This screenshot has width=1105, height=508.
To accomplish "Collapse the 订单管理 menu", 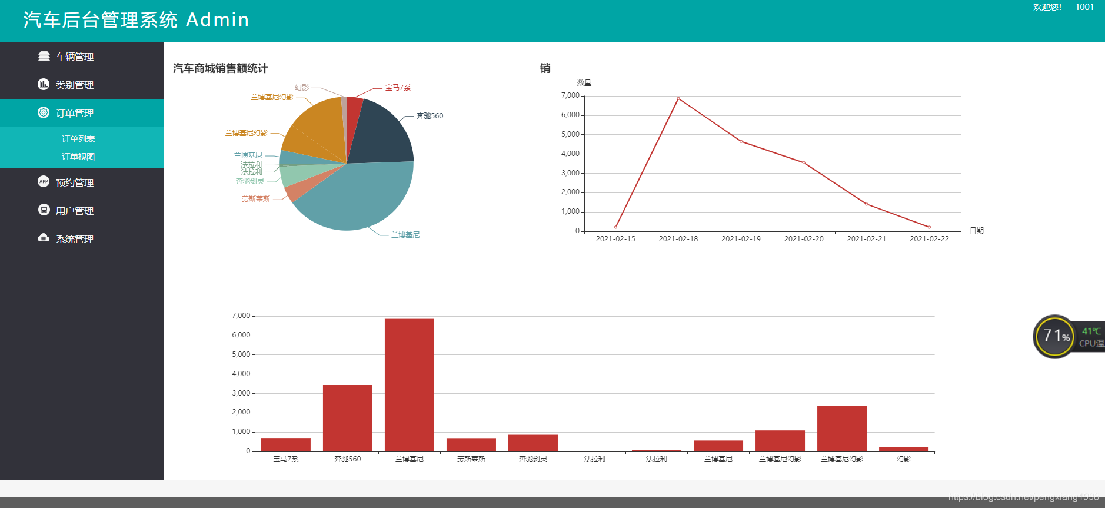I will (82, 113).
